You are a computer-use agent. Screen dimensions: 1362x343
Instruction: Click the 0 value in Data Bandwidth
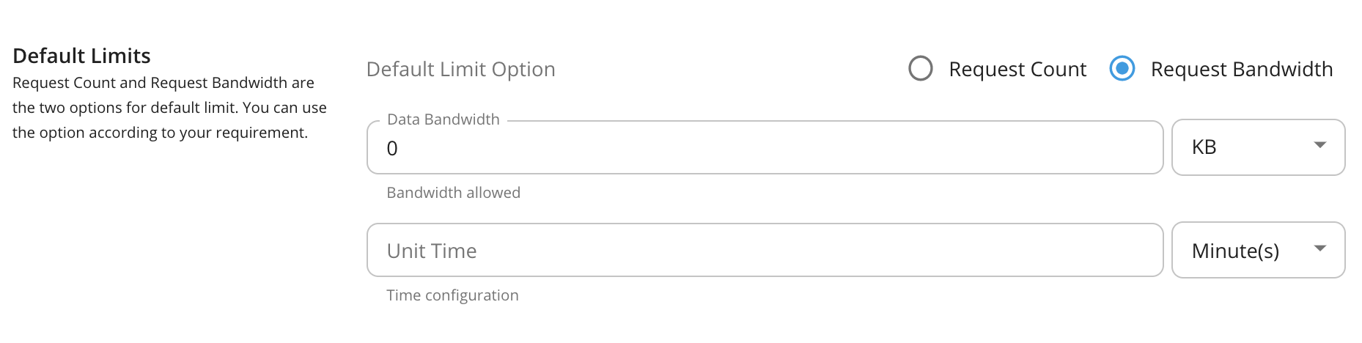pyautogui.click(x=392, y=149)
